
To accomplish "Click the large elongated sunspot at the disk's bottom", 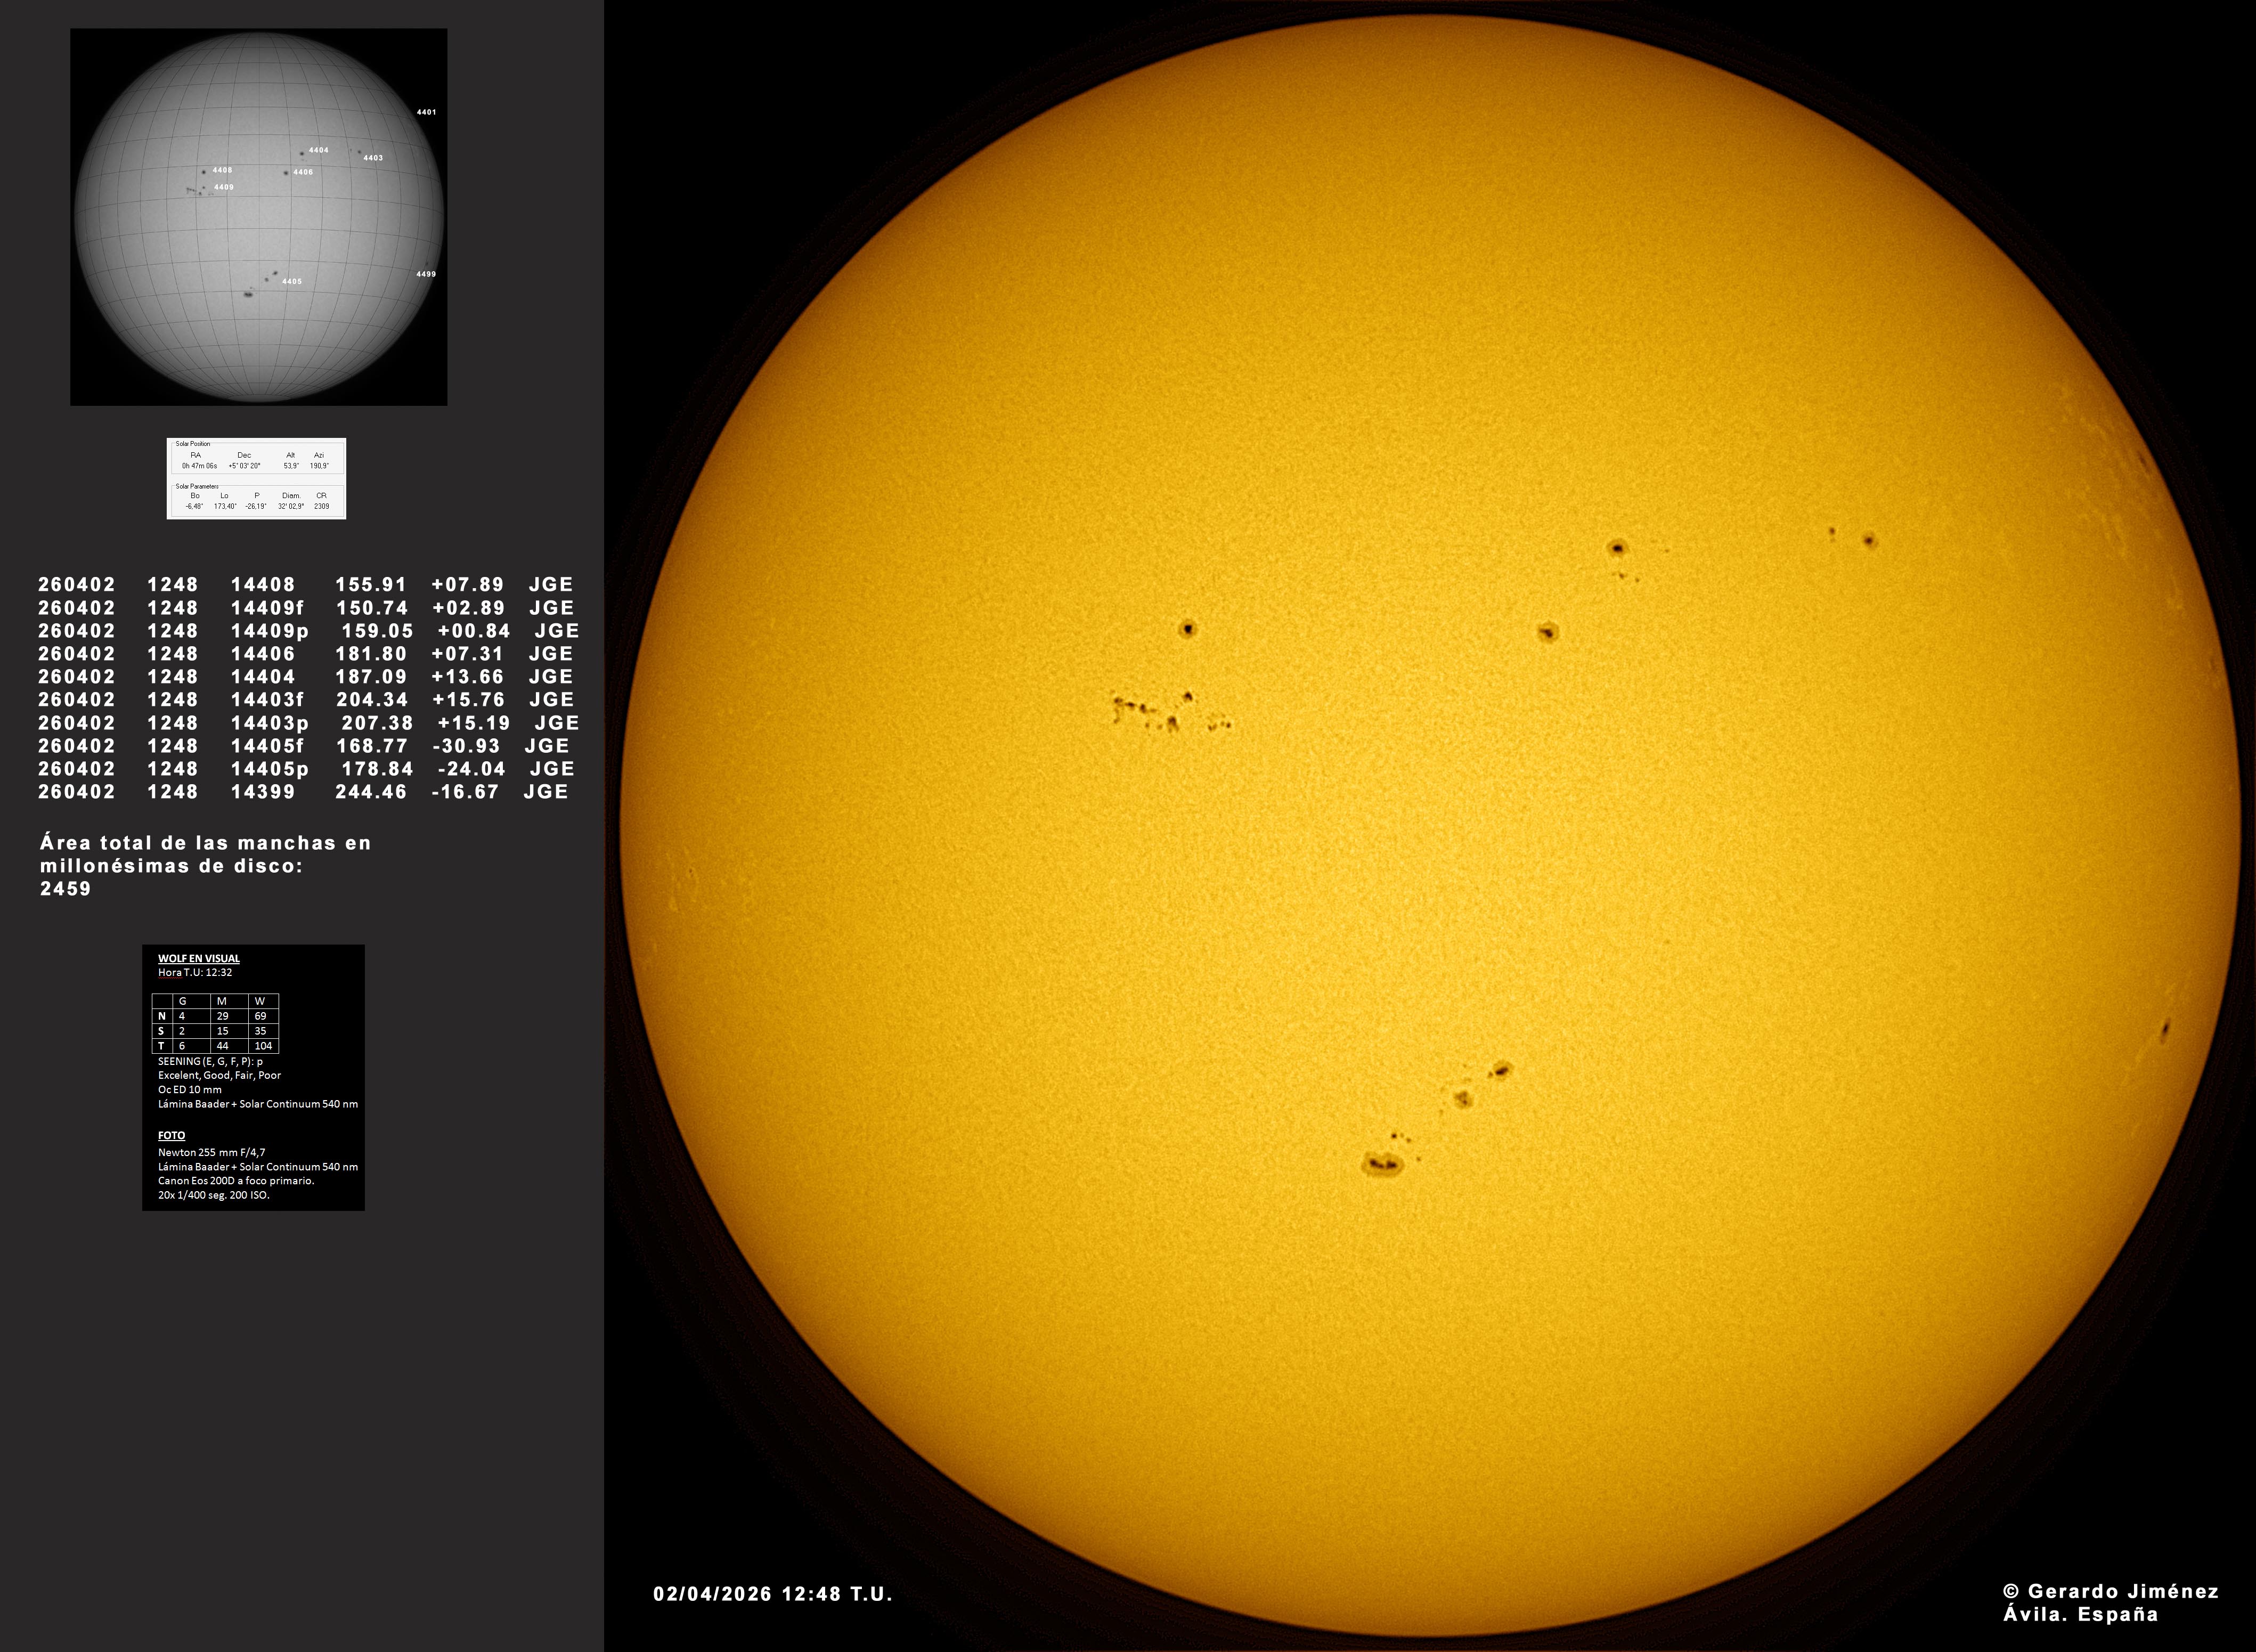I will point(1383,1162).
